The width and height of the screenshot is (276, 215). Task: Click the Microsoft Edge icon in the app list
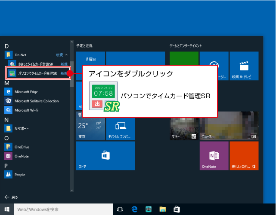(9, 92)
